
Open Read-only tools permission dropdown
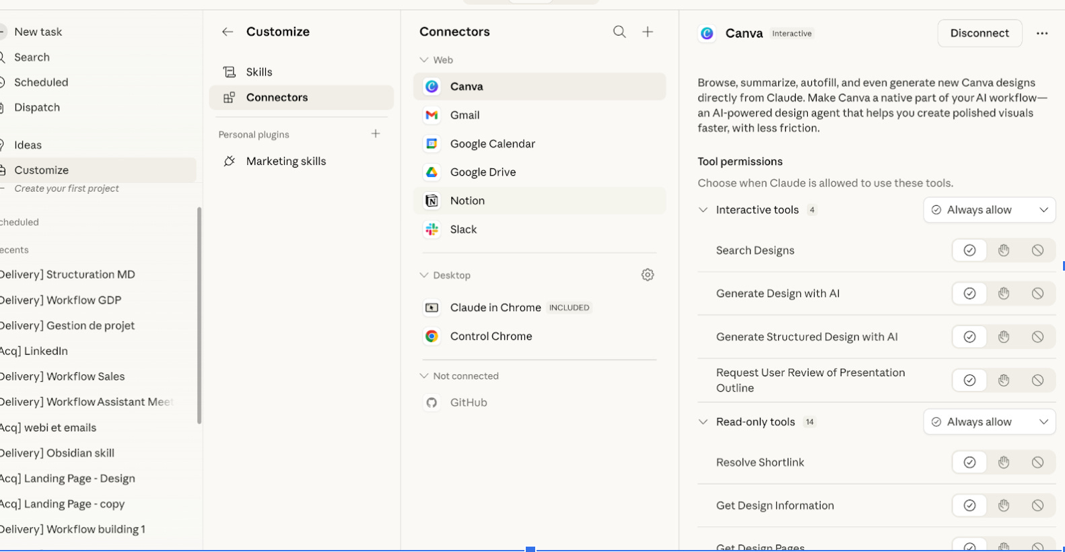(x=990, y=422)
